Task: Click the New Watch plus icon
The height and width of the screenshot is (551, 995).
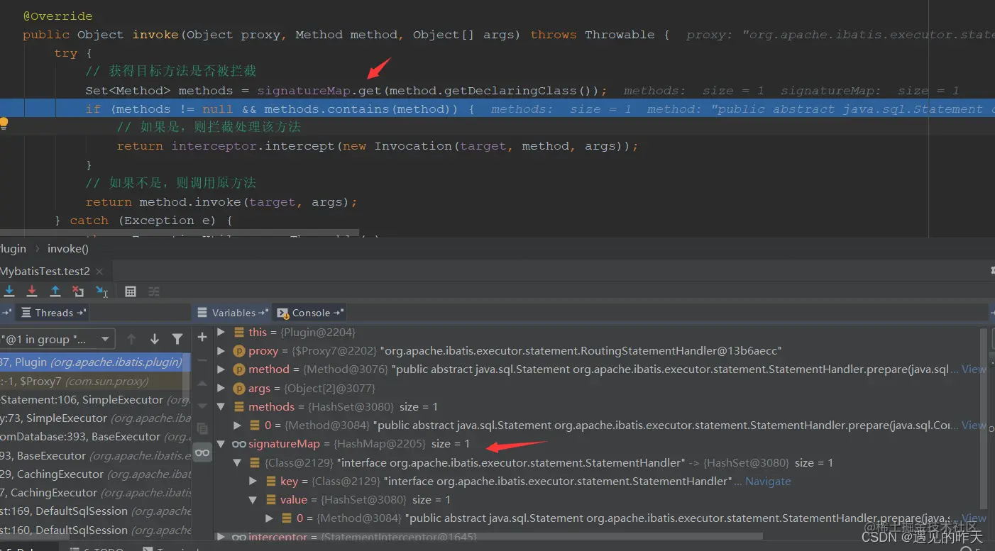Action: click(x=202, y=337)
